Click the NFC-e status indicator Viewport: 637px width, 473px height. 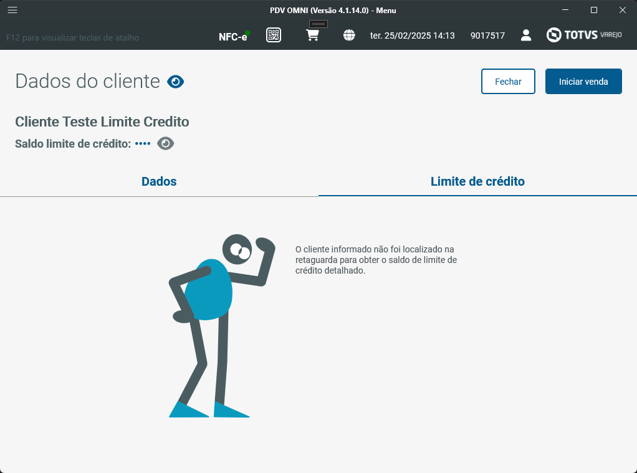234,36
